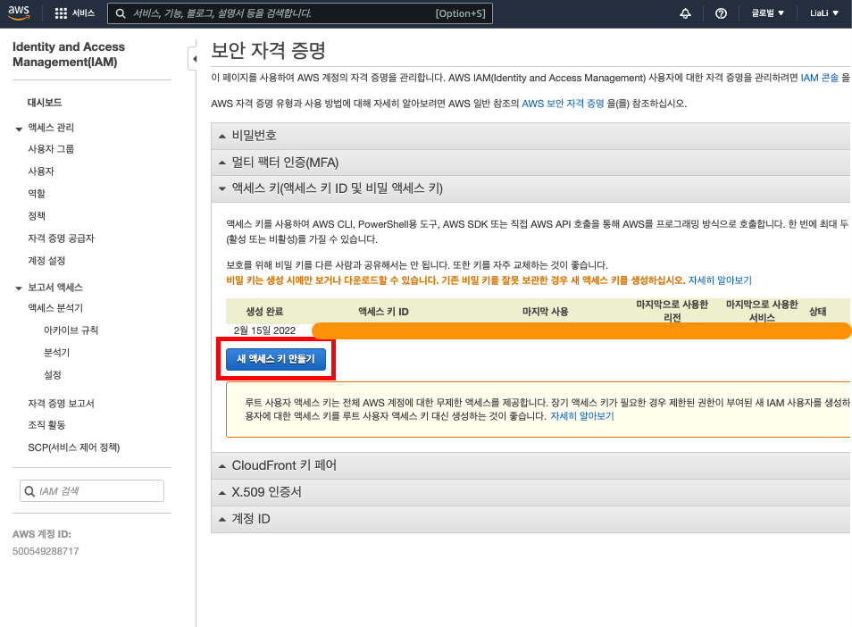This screenshot has height=627, width=852.
Task: Open SCP(서비스 제어 정책) in sidebar
Action: (x=74, y=447)
